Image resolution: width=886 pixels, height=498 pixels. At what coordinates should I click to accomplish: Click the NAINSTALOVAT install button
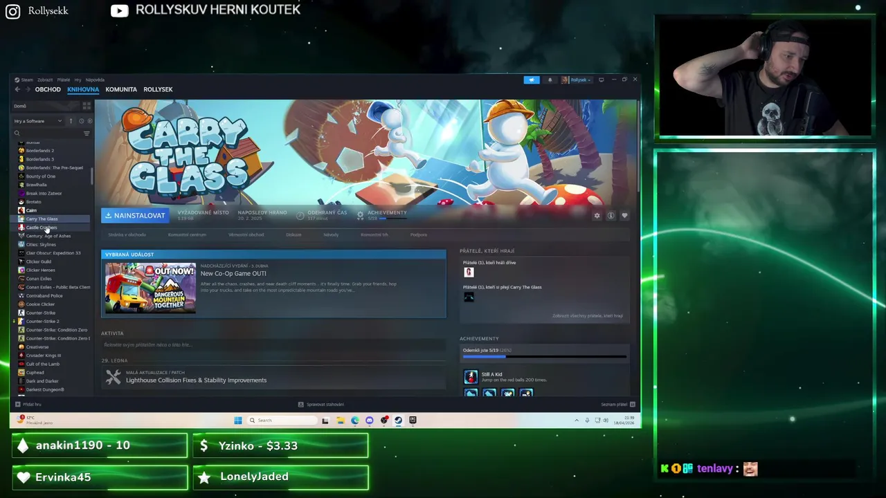(135, 216)
